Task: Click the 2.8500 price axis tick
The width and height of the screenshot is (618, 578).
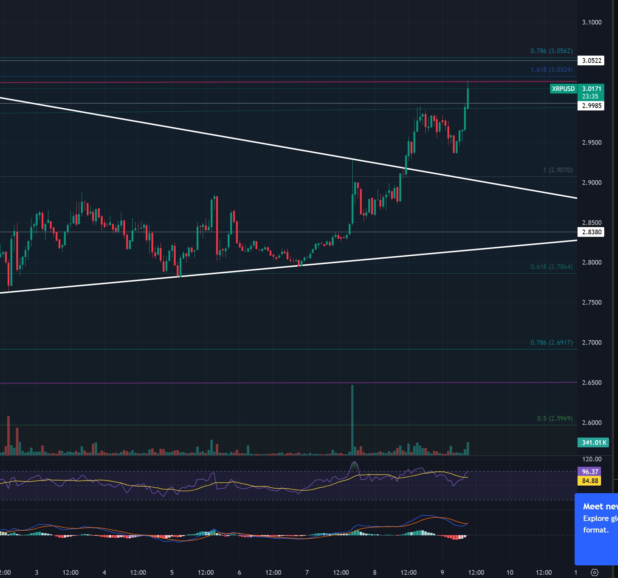Action: 592,223
